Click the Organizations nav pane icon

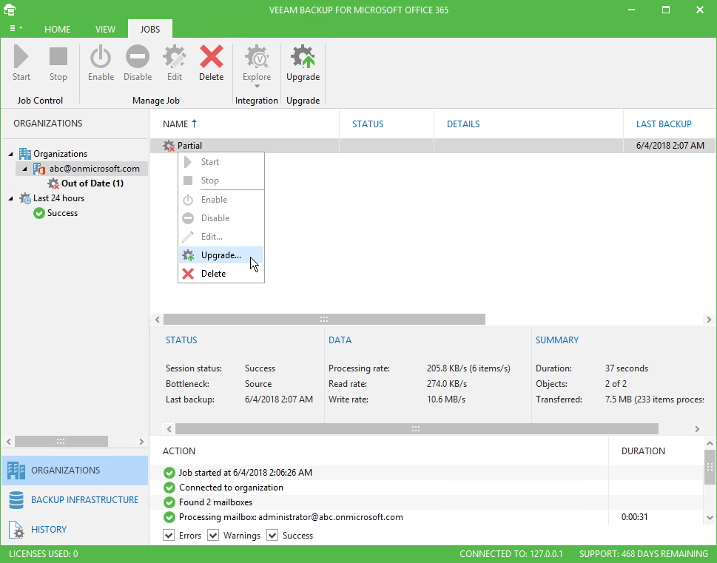click(16, 471)
